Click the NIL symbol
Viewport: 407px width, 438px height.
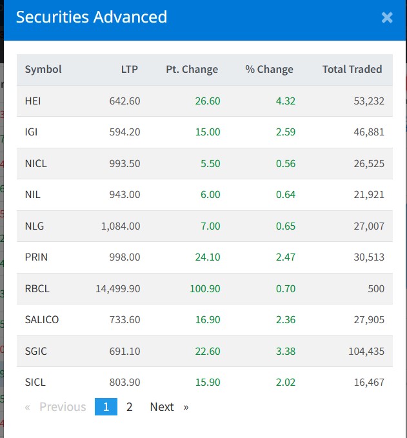pyautogui.click(x=32, y=194)
